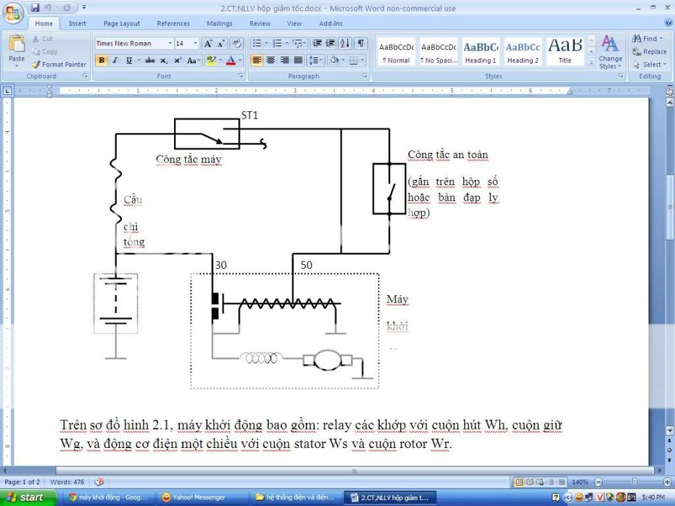This screenshot has width=675, height=506.
Task: Toggle left text alignment
Action: [x=256, y=60]
